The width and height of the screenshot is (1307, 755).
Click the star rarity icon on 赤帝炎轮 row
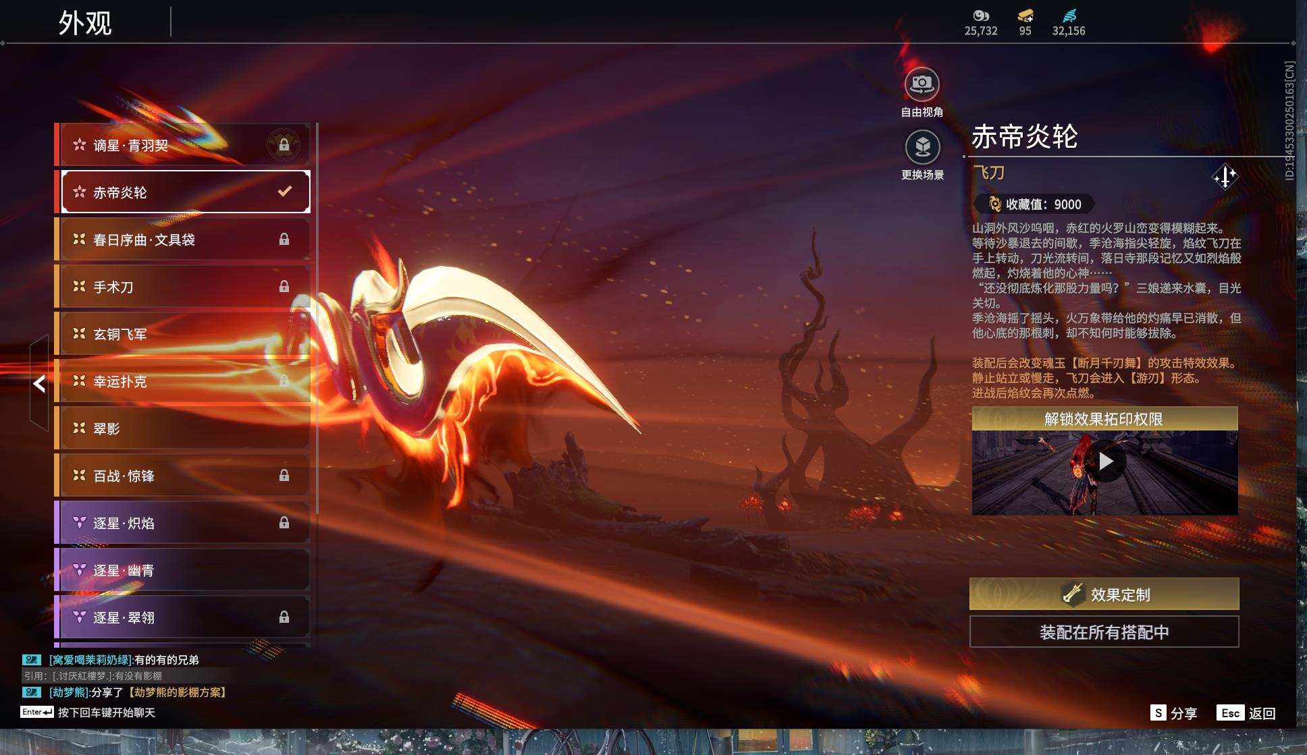[x=80, y=192]
